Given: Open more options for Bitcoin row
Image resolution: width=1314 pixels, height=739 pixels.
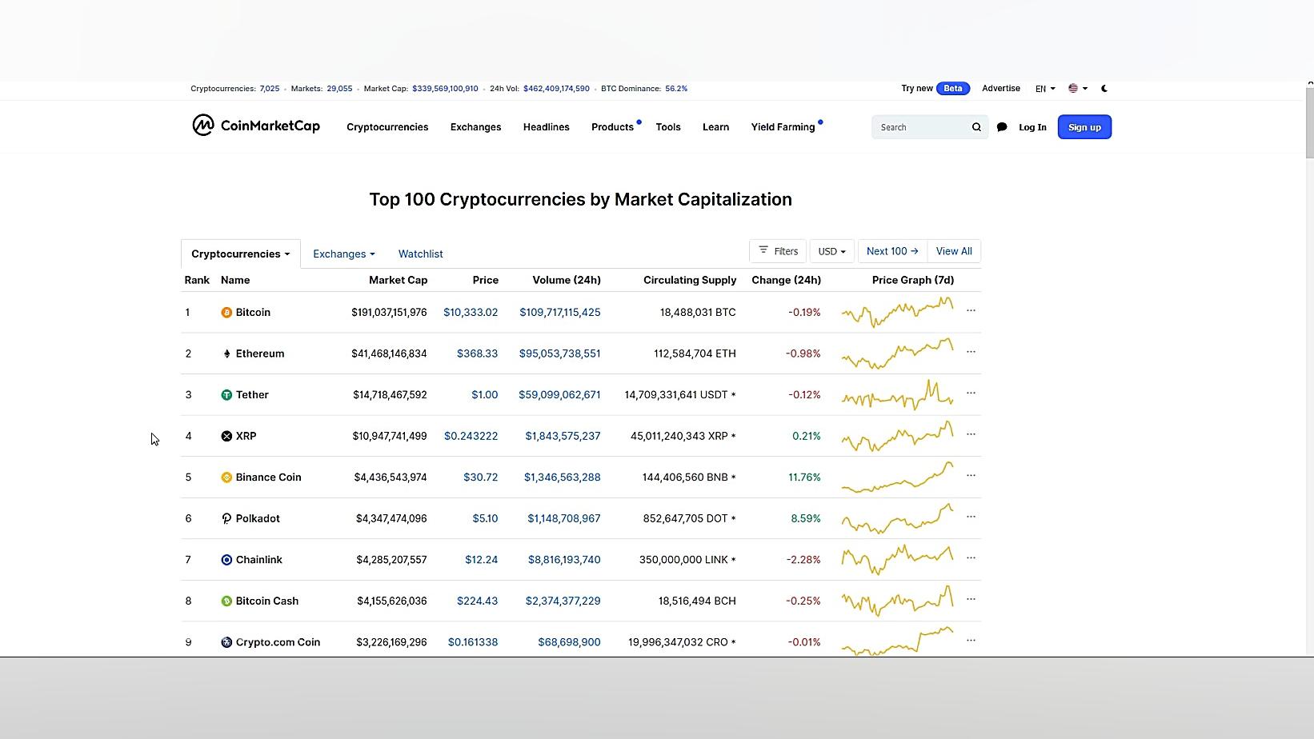Looking at the screenshot, I should (x=971, y=310).
